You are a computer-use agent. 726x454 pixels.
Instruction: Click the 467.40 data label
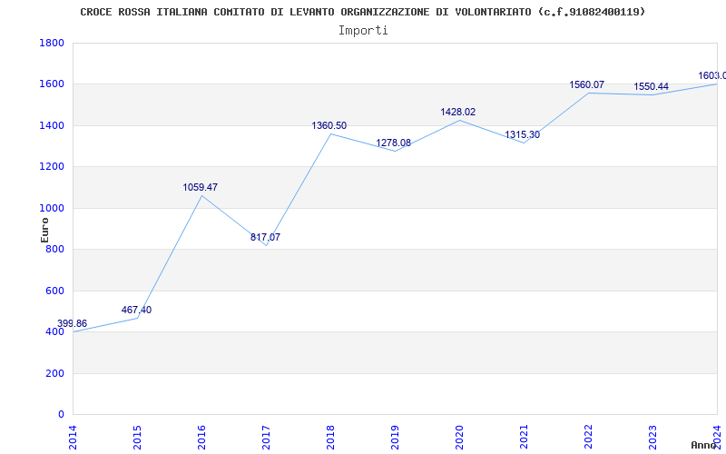(137, 310)
